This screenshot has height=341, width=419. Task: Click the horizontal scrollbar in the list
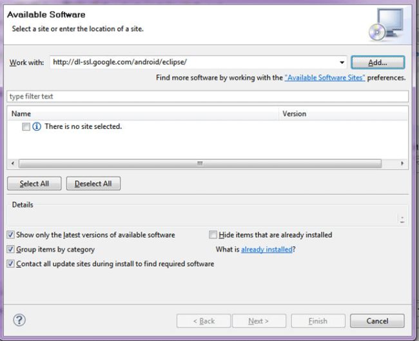tap(200, 164)
